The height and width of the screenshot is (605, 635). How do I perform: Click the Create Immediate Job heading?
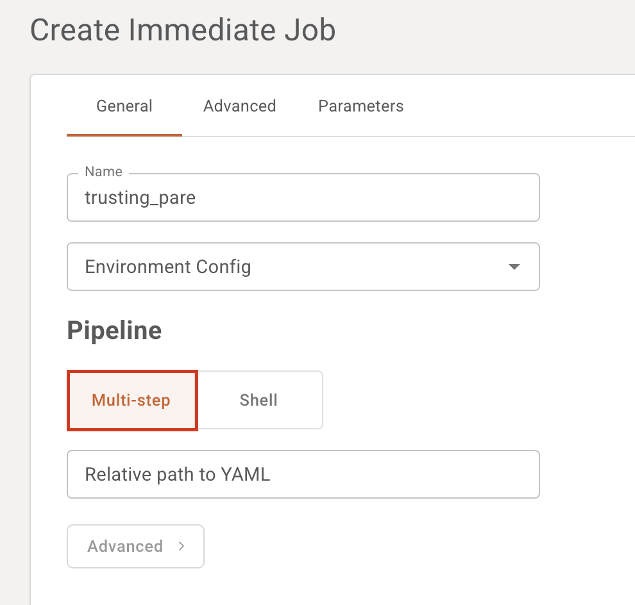(183, 29)
